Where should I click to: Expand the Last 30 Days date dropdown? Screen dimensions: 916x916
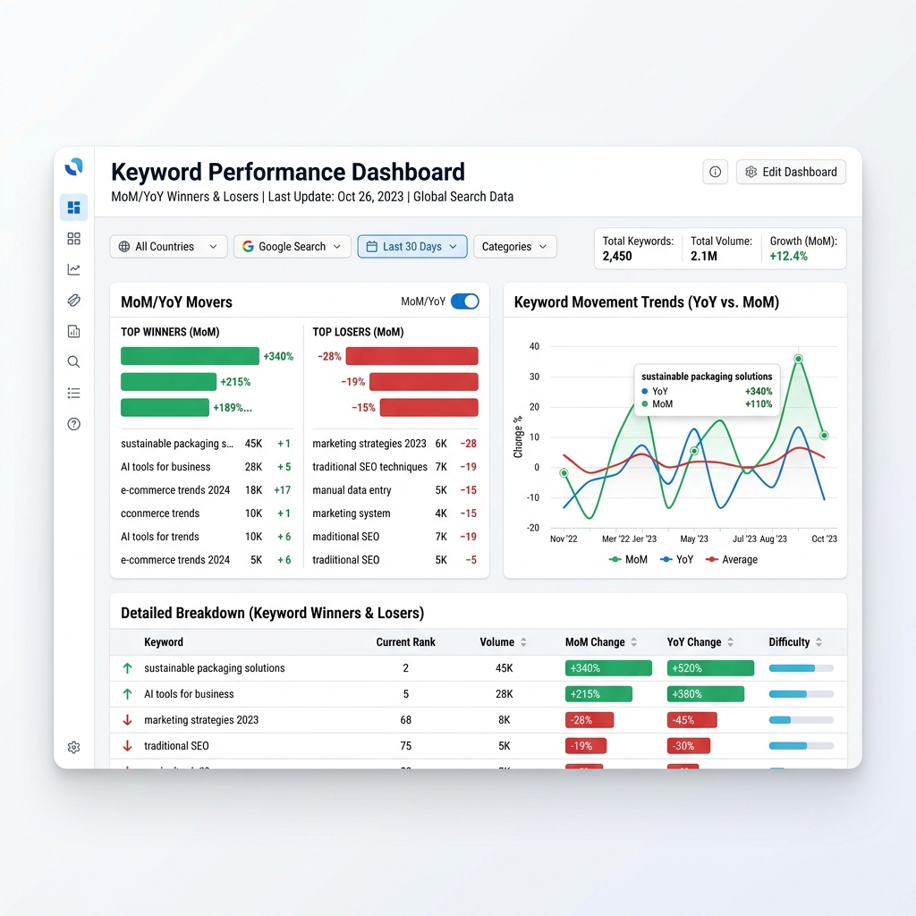pyautogui.click(x=412, y=247)
